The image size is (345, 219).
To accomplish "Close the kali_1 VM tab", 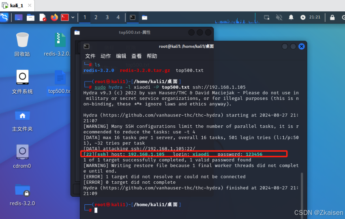I will pyautogui.click(x=30, y=5).
